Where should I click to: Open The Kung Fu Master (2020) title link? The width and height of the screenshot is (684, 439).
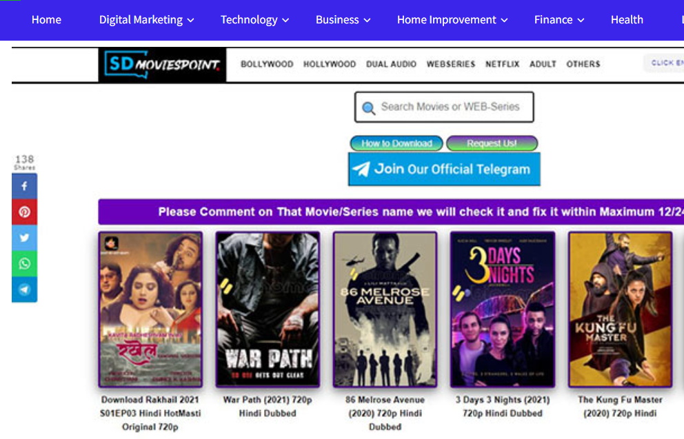pos(620,407)
